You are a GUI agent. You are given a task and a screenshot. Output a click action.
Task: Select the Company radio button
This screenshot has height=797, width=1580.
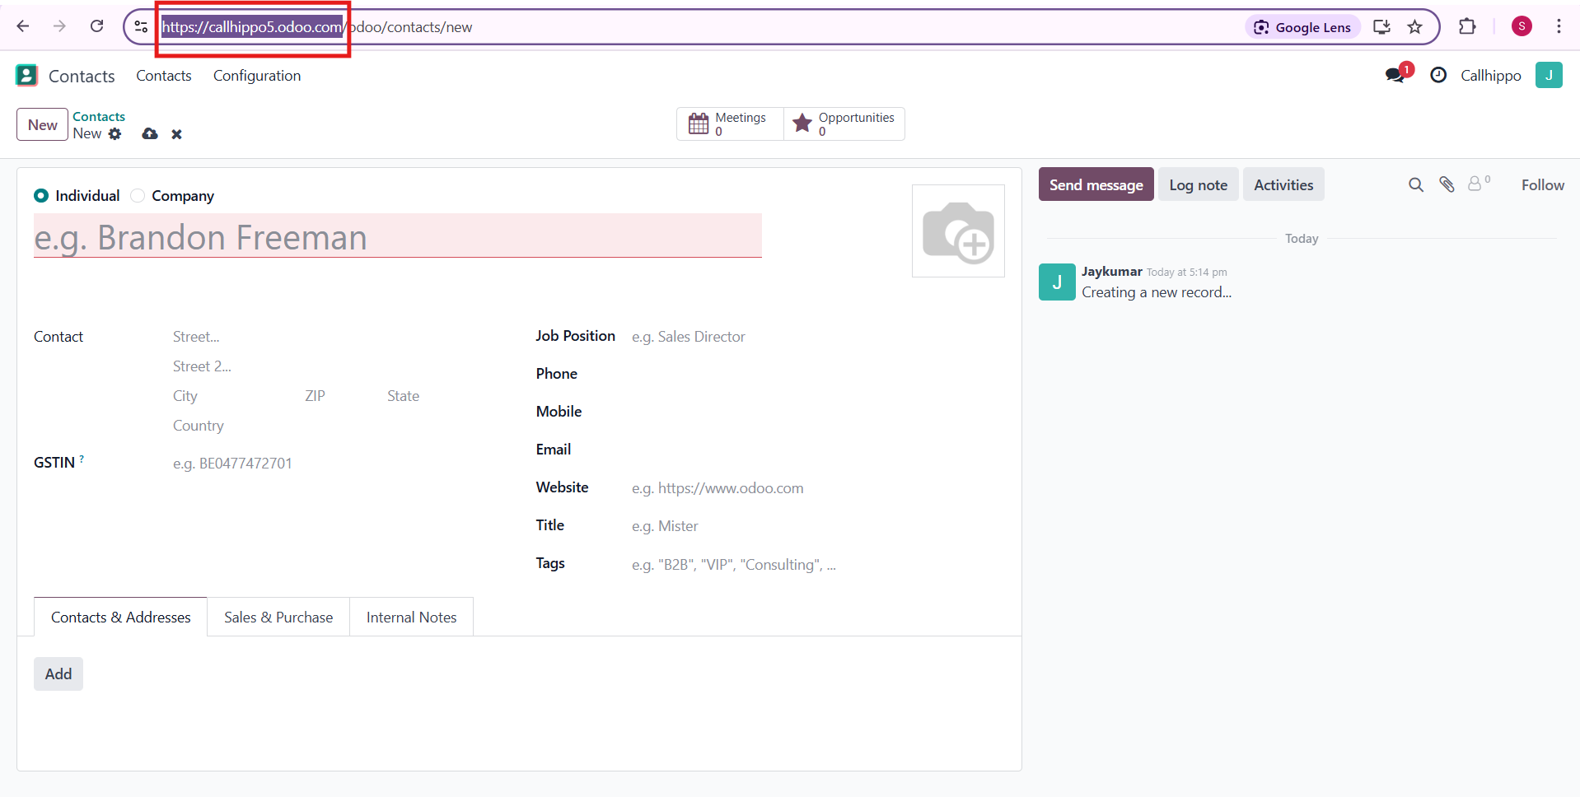pyautogui.click(x=138, y=195)
